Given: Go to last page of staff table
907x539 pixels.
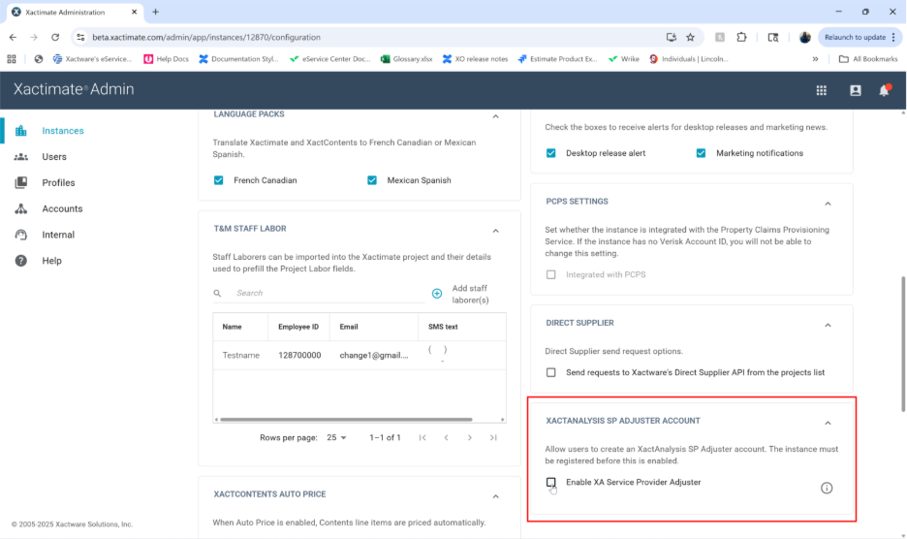Looking at the screenshot, I should [x=493, y=437].
